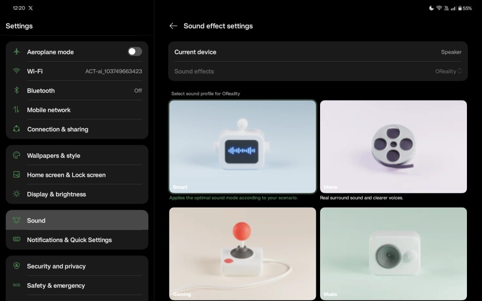Click the back arrow in Sound effect settings
Viewport: 482px width, 301px height.
pyautogui.click(x=173, y=26)
